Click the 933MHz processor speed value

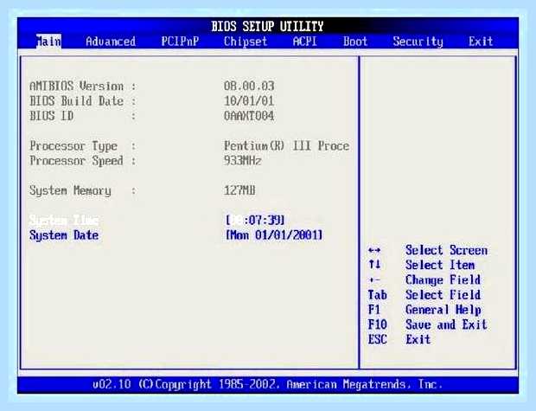click(x=243, y=160)
